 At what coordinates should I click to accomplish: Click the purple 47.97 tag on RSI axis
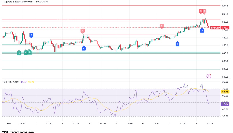click(x=225, y=104)
